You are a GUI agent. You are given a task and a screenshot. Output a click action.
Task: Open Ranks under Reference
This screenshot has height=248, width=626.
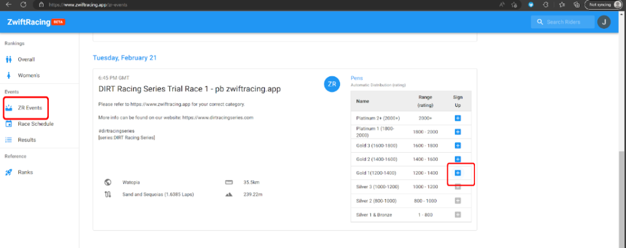point(25,172)
